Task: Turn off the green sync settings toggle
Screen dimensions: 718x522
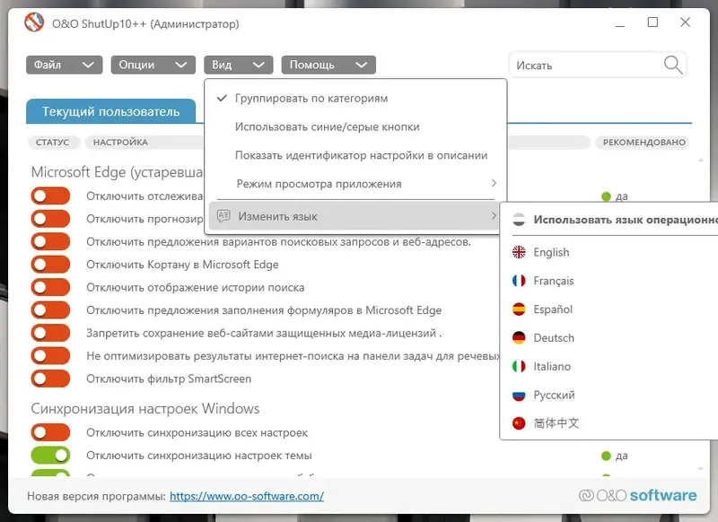Action: click(x=51, y=455)
